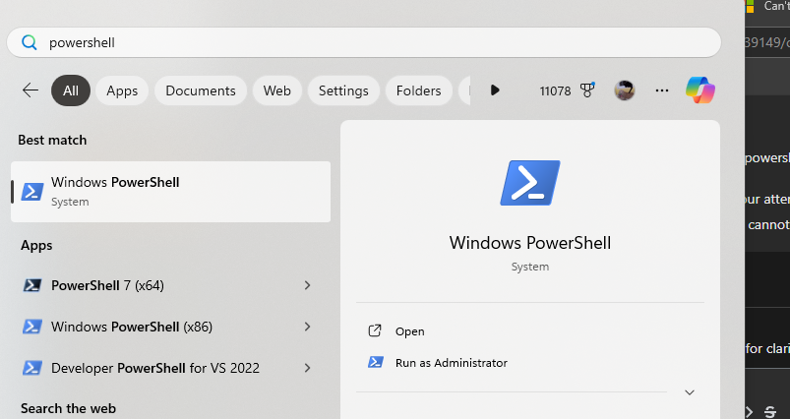790x419 pixels.
Task: Click the Windows PowerShell best match icon
Action: click(32, 192)
